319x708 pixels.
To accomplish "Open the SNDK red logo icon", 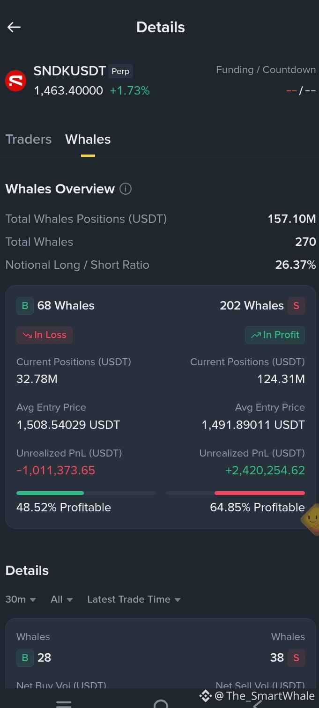I will (15, 81).
